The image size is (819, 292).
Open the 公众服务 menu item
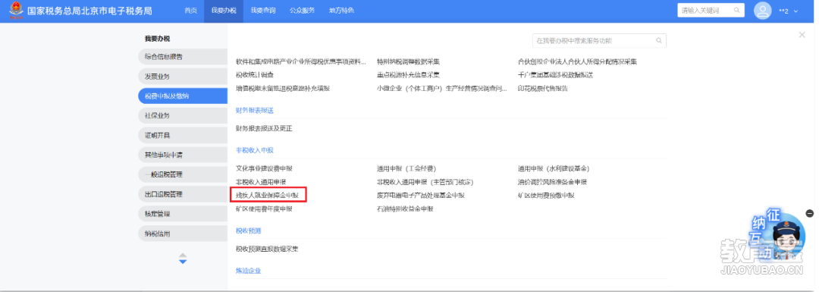pos(302,11)
